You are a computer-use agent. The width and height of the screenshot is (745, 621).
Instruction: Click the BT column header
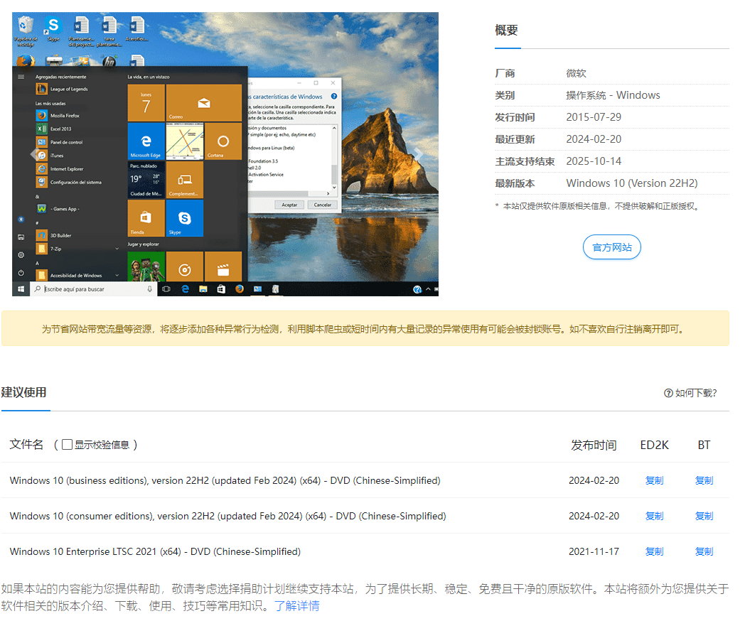pos(704,445)
